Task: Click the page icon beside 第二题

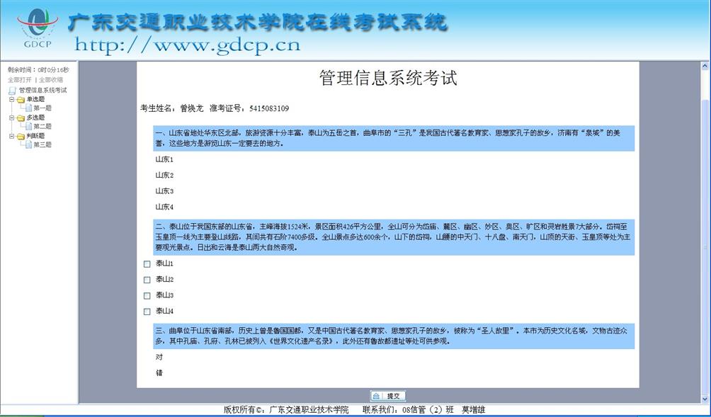Action: 28,126
